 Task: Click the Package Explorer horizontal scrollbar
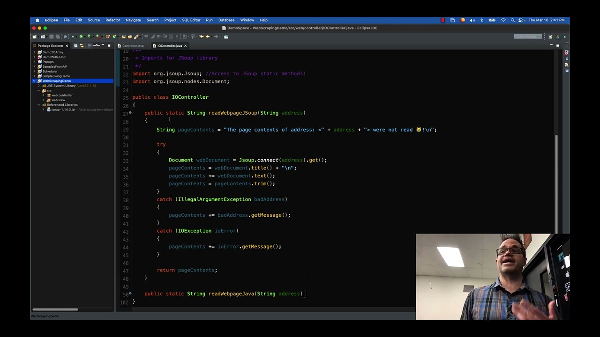pyautogui.click(x=55, y=309)
